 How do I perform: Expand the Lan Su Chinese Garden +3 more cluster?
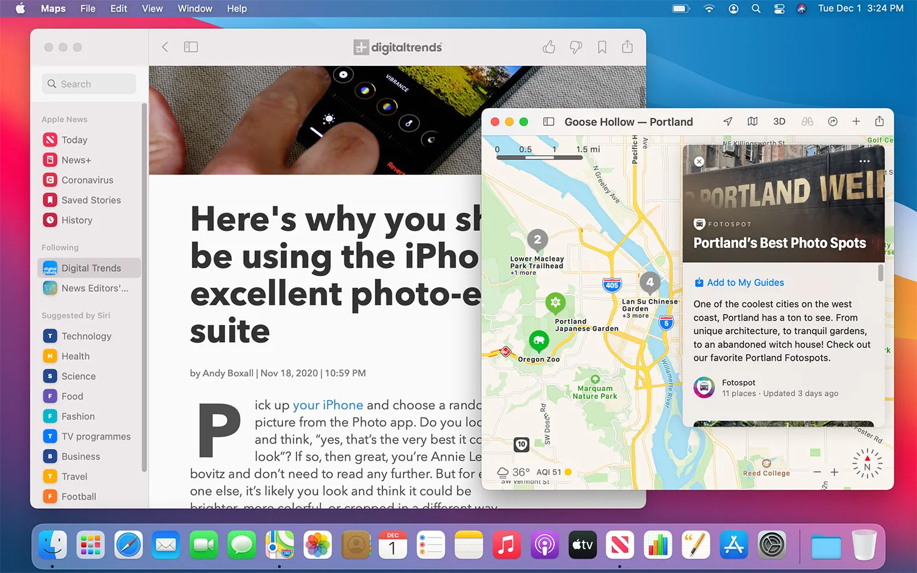pyautogui.click(x=650, y=282)
